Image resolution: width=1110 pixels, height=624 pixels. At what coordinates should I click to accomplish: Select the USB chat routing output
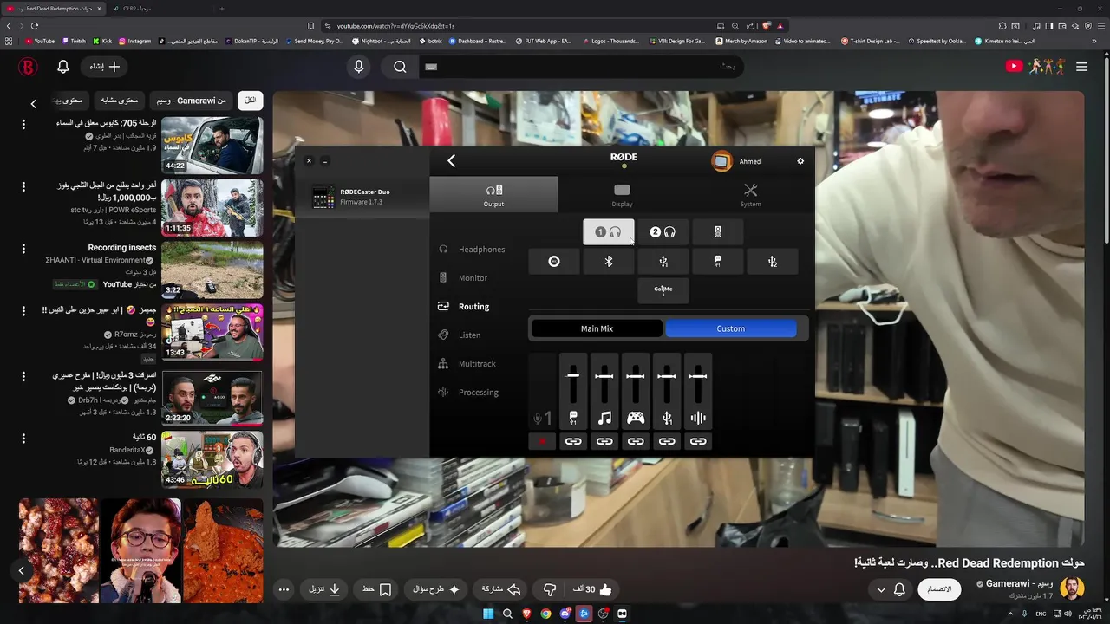(x=717, y=262)
